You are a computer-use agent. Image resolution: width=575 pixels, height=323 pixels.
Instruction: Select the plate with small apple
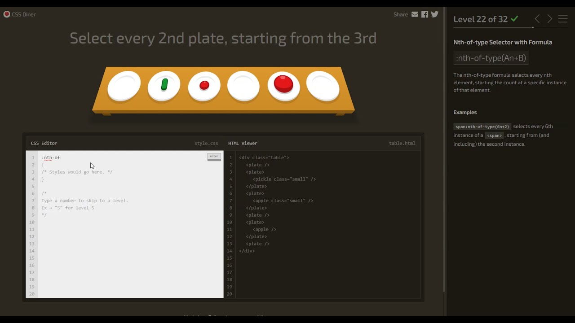(x=204, y=86)
